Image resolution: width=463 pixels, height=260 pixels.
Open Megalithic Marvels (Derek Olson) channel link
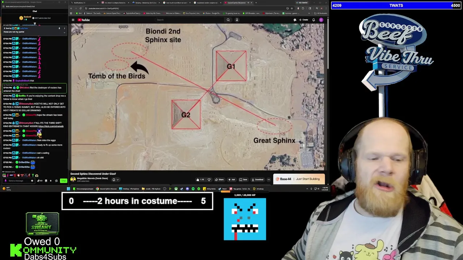92,178
